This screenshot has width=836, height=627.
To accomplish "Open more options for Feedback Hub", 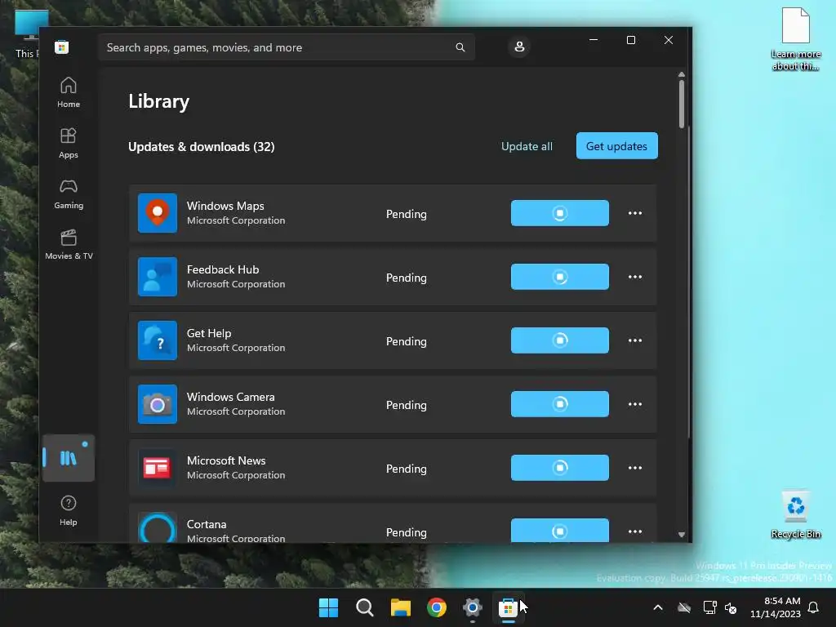I will [635, 277].
